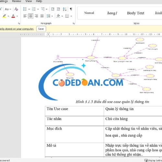
Task: Click the 'Nhập trực tiếp thông tin' table cell
Action: 133,150
